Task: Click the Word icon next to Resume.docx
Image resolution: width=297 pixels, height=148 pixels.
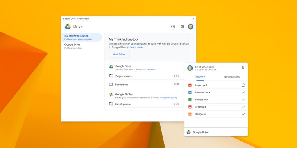Action: [190, 93]
